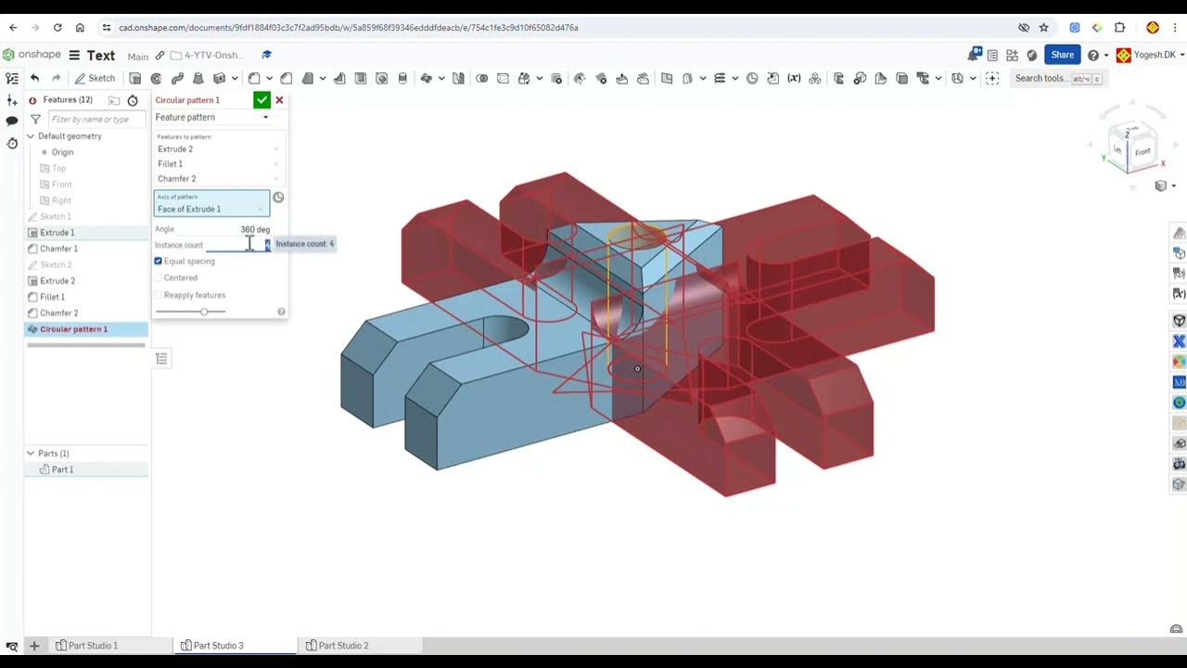Click the insert new element plus icon
Screen dimensions: 1187x668
[x=12, y=100]
